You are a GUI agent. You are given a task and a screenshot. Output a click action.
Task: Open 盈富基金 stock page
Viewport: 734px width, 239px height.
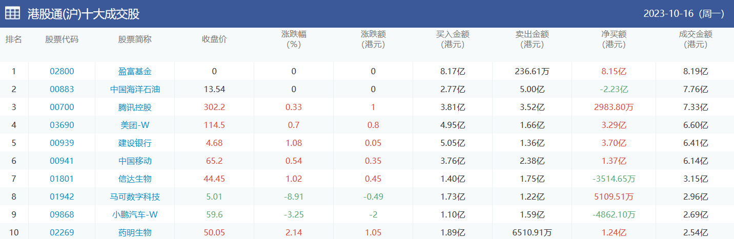click(135, 72)
